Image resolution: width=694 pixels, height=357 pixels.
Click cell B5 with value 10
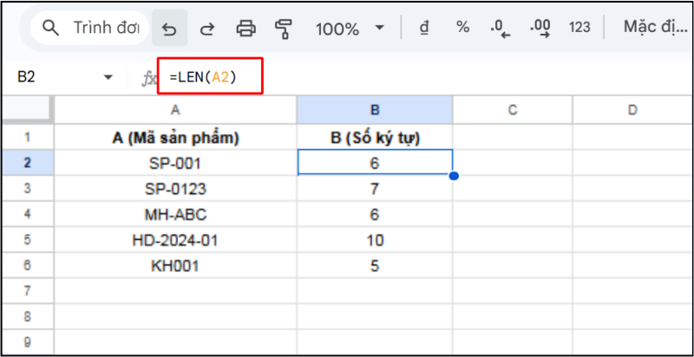(375, 240)
